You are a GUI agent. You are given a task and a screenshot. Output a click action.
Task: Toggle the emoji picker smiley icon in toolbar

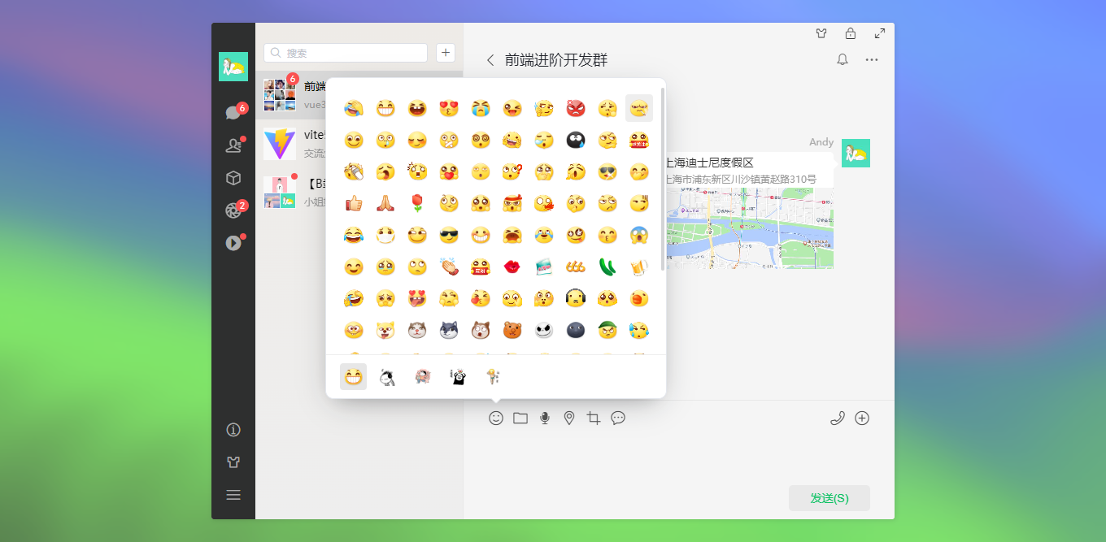(496, 418)
